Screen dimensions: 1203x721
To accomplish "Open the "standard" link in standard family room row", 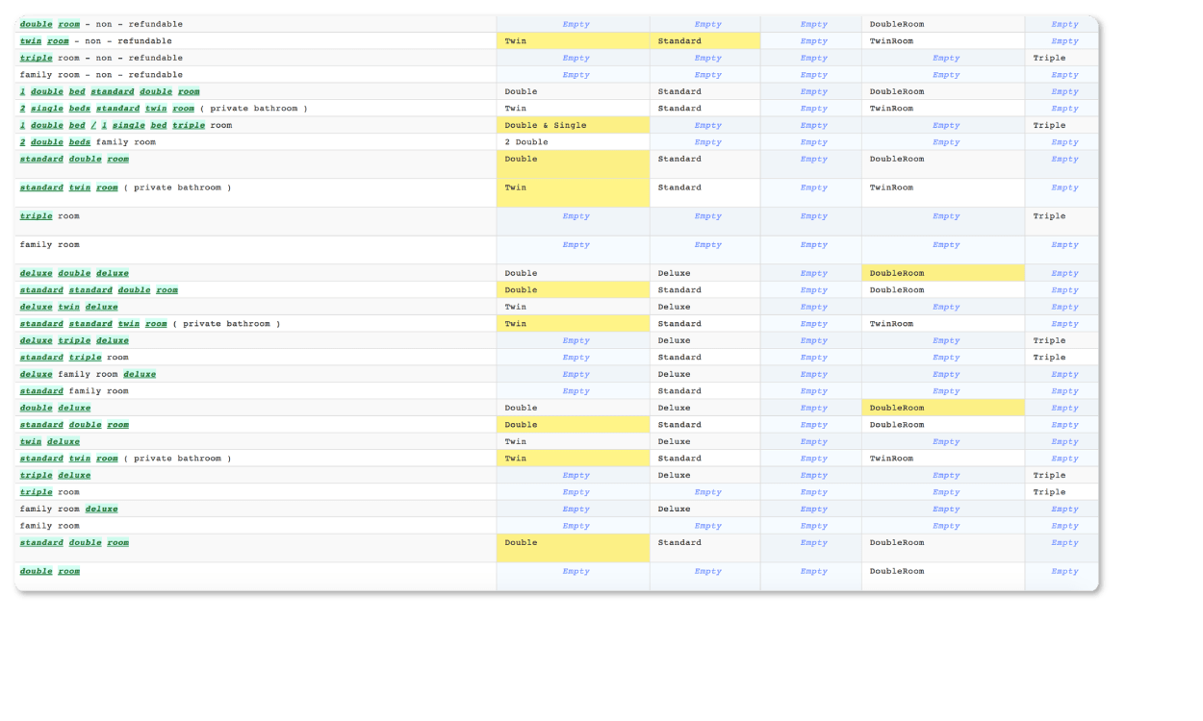I will pyautogui.click(x=41, y=391).
